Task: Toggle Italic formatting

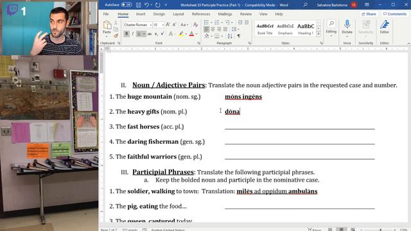Action: click(x=133, y=34)
